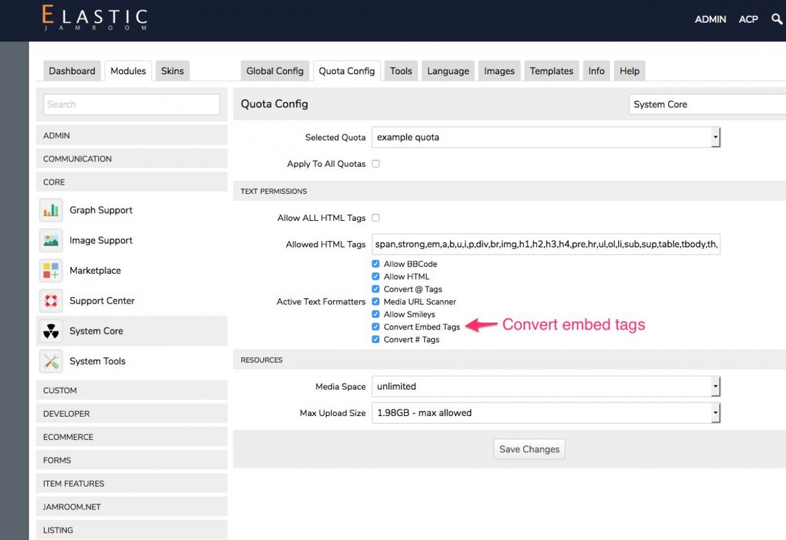
Task: Switch to the Global Config tab
Action: [x=274, y=71]
